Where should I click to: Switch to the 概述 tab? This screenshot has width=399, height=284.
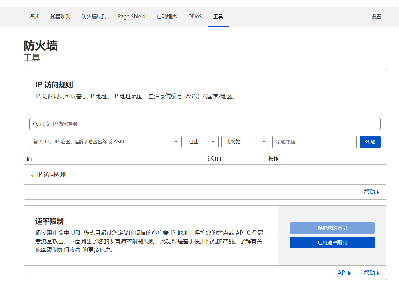[34, 17]
